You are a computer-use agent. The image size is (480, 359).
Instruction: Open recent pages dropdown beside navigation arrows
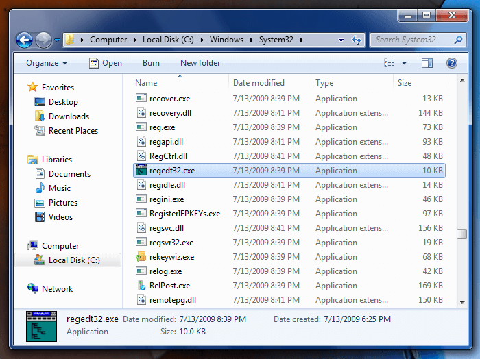(57, 40)
